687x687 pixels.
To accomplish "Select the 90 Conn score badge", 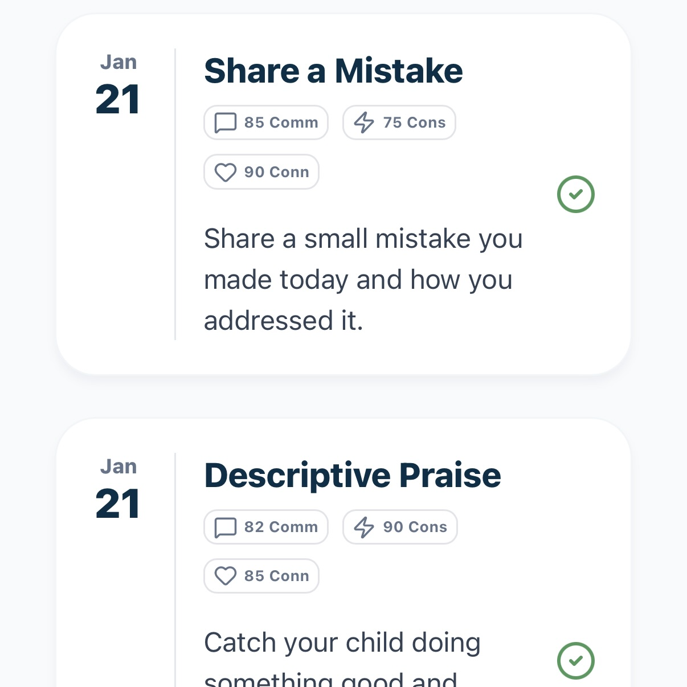I will pyautogui.click(x=261, y=172).
